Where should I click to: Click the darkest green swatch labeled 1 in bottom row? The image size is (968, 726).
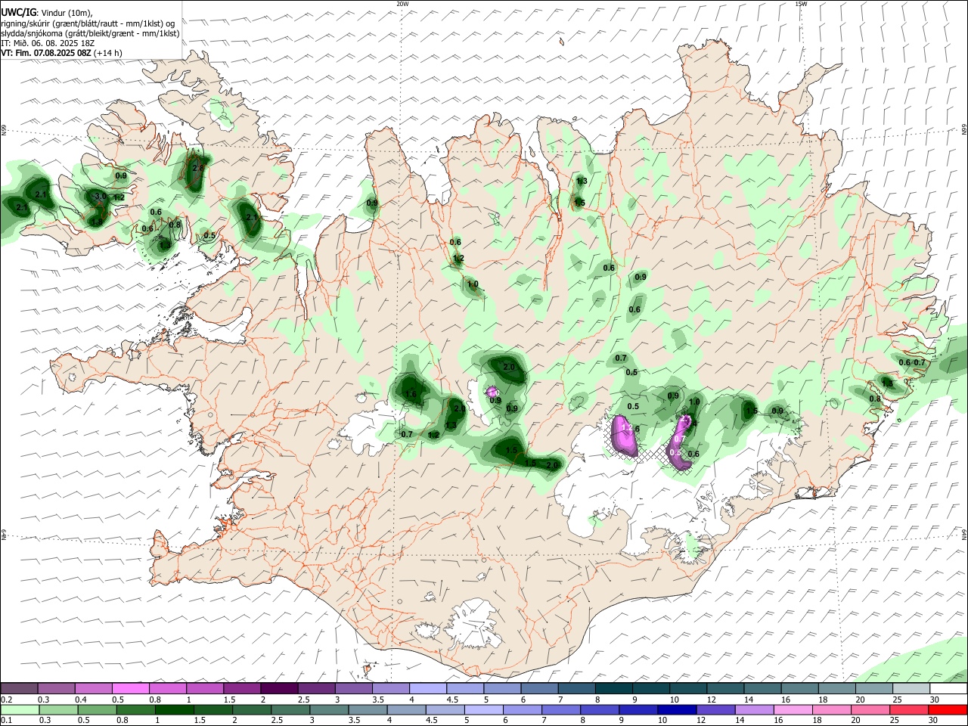[x=174, y=710]
